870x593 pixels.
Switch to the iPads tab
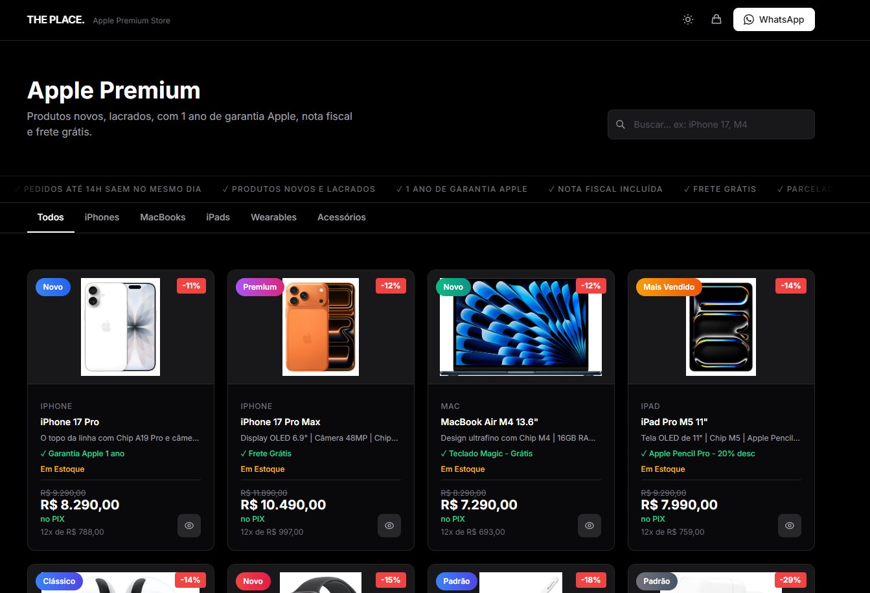[x=218, y=217]
